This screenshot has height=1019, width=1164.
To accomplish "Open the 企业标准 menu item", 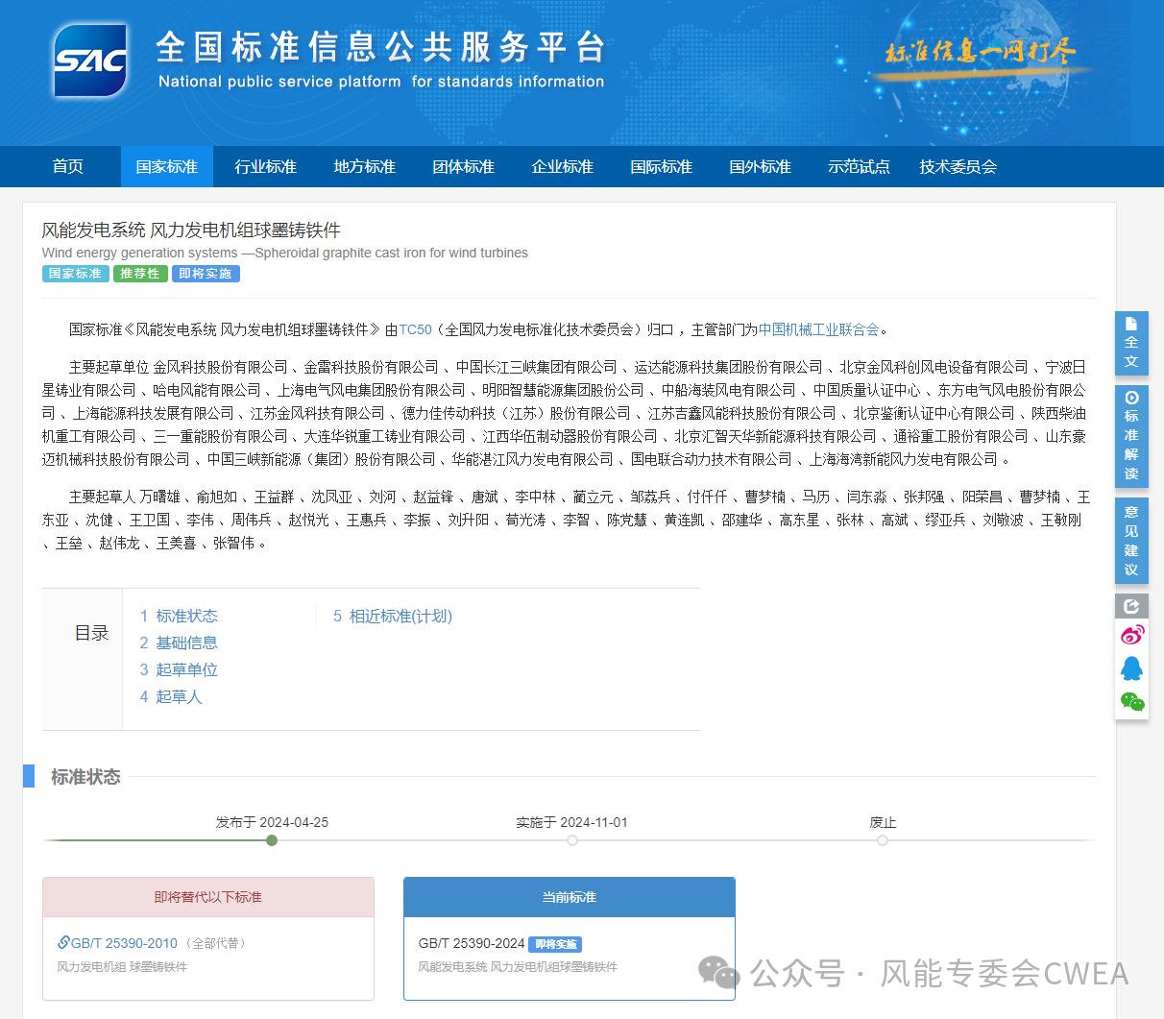I will click(562, 166).
